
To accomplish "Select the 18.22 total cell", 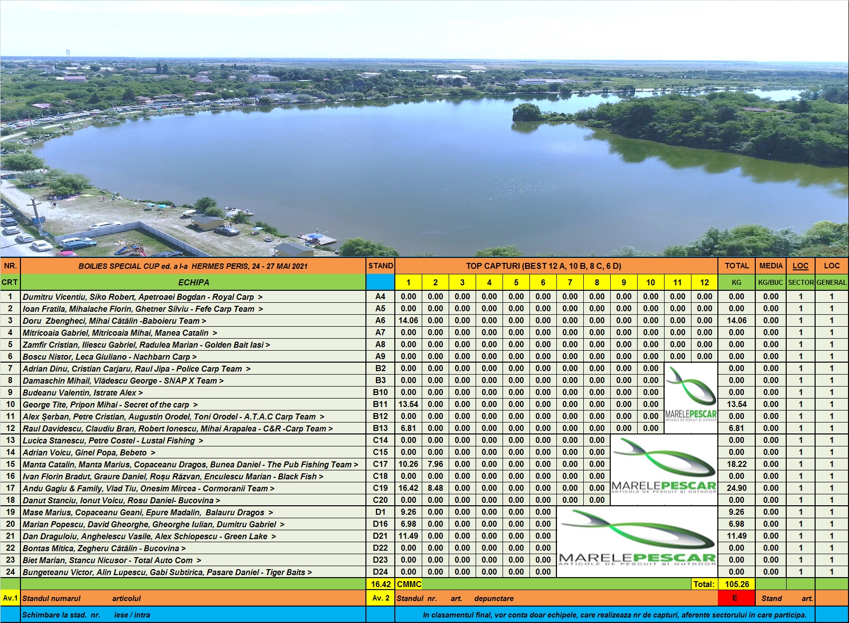I will click(x=736, y=464).
